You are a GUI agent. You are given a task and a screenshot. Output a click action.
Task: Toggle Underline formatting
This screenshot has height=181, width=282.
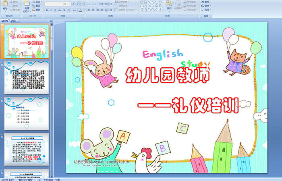(x=55, y=10)
